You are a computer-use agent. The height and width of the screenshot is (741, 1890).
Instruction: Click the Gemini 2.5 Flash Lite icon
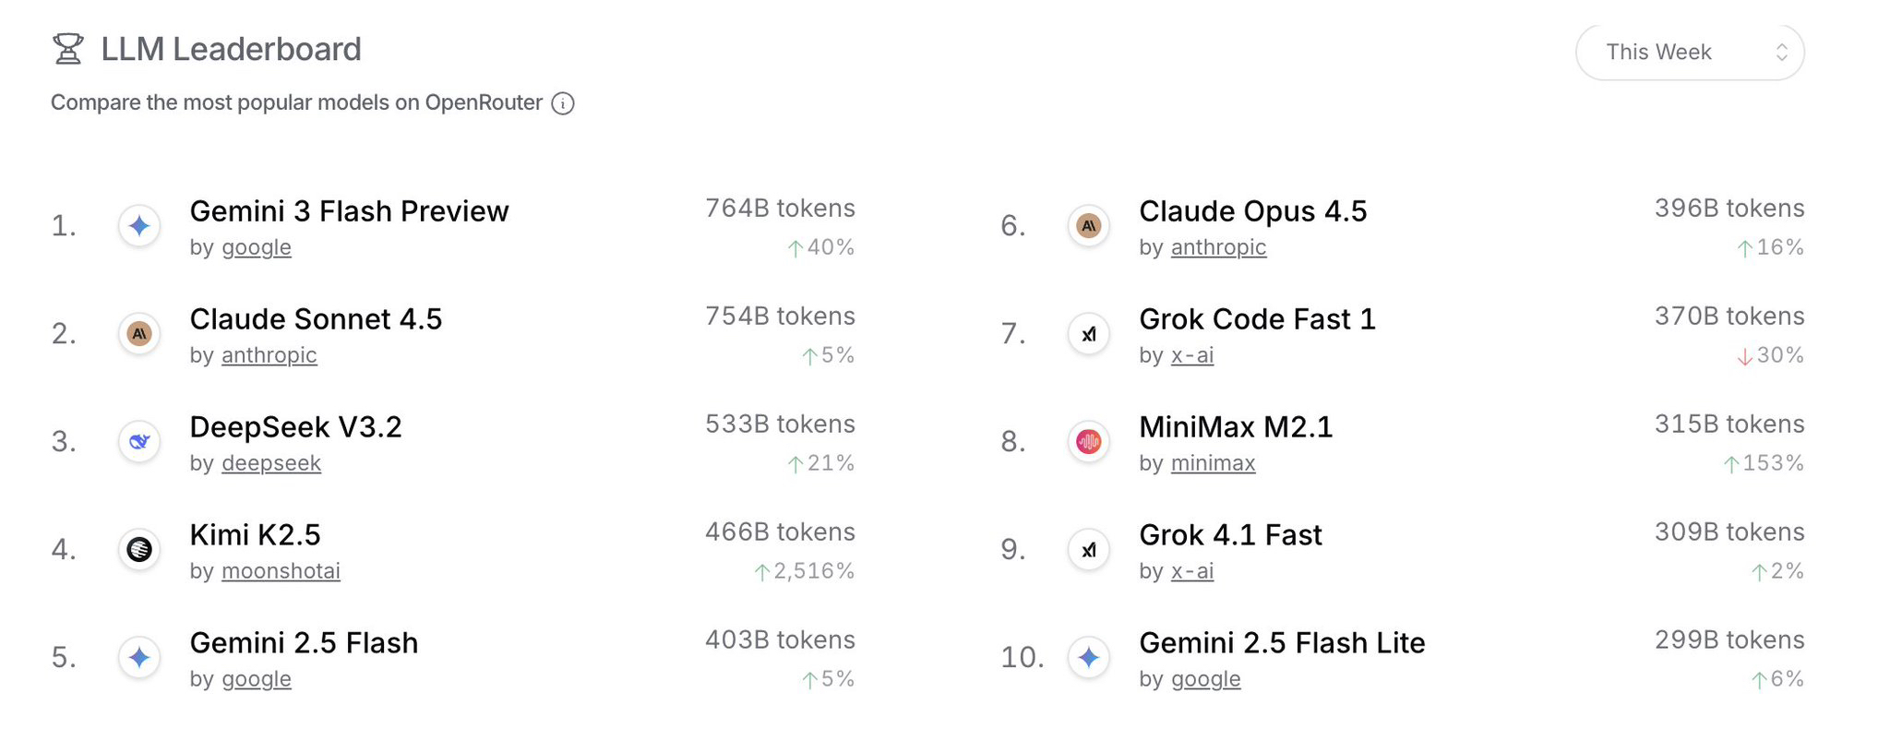pos(1089,658)
